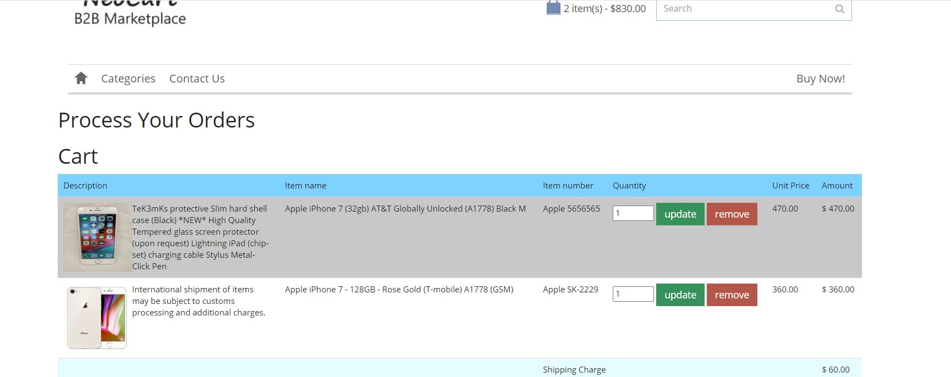The image size is (951, 377).
Task: Open thumbnail of Rose Gold iPhone
Action: coord(97,318)
